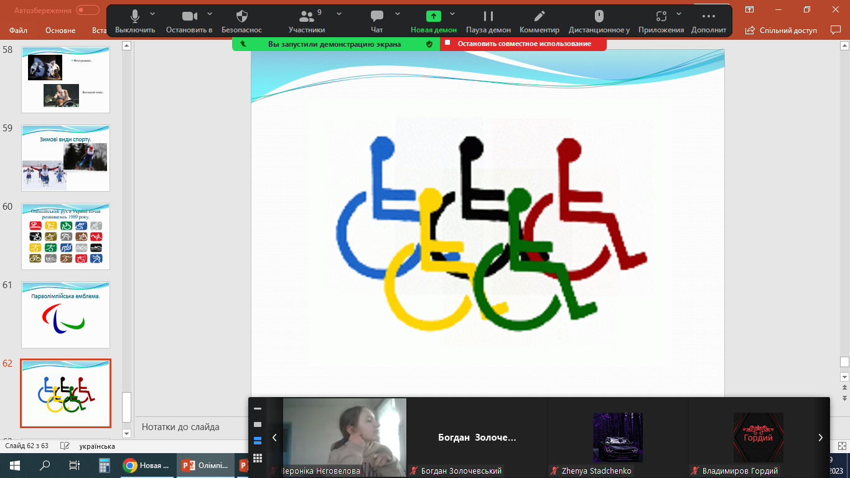Start Новая демонстрация green share button
This screenshot has width=850, height=478.
[434, 21]
